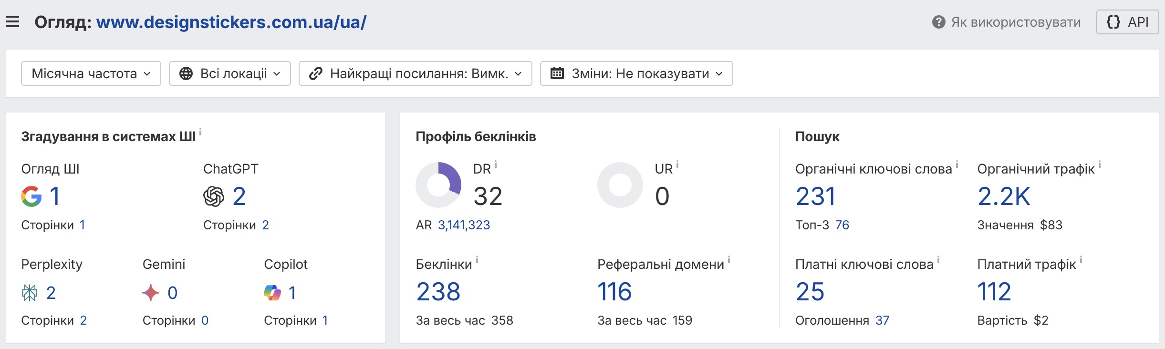This screenshot has height=349, width=1165.
Task: Click the Gemini star icon
Action: [151, 293]
